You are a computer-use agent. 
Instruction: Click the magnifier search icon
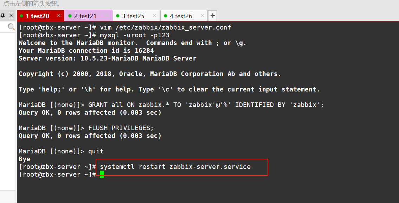[x=11, y=27]
